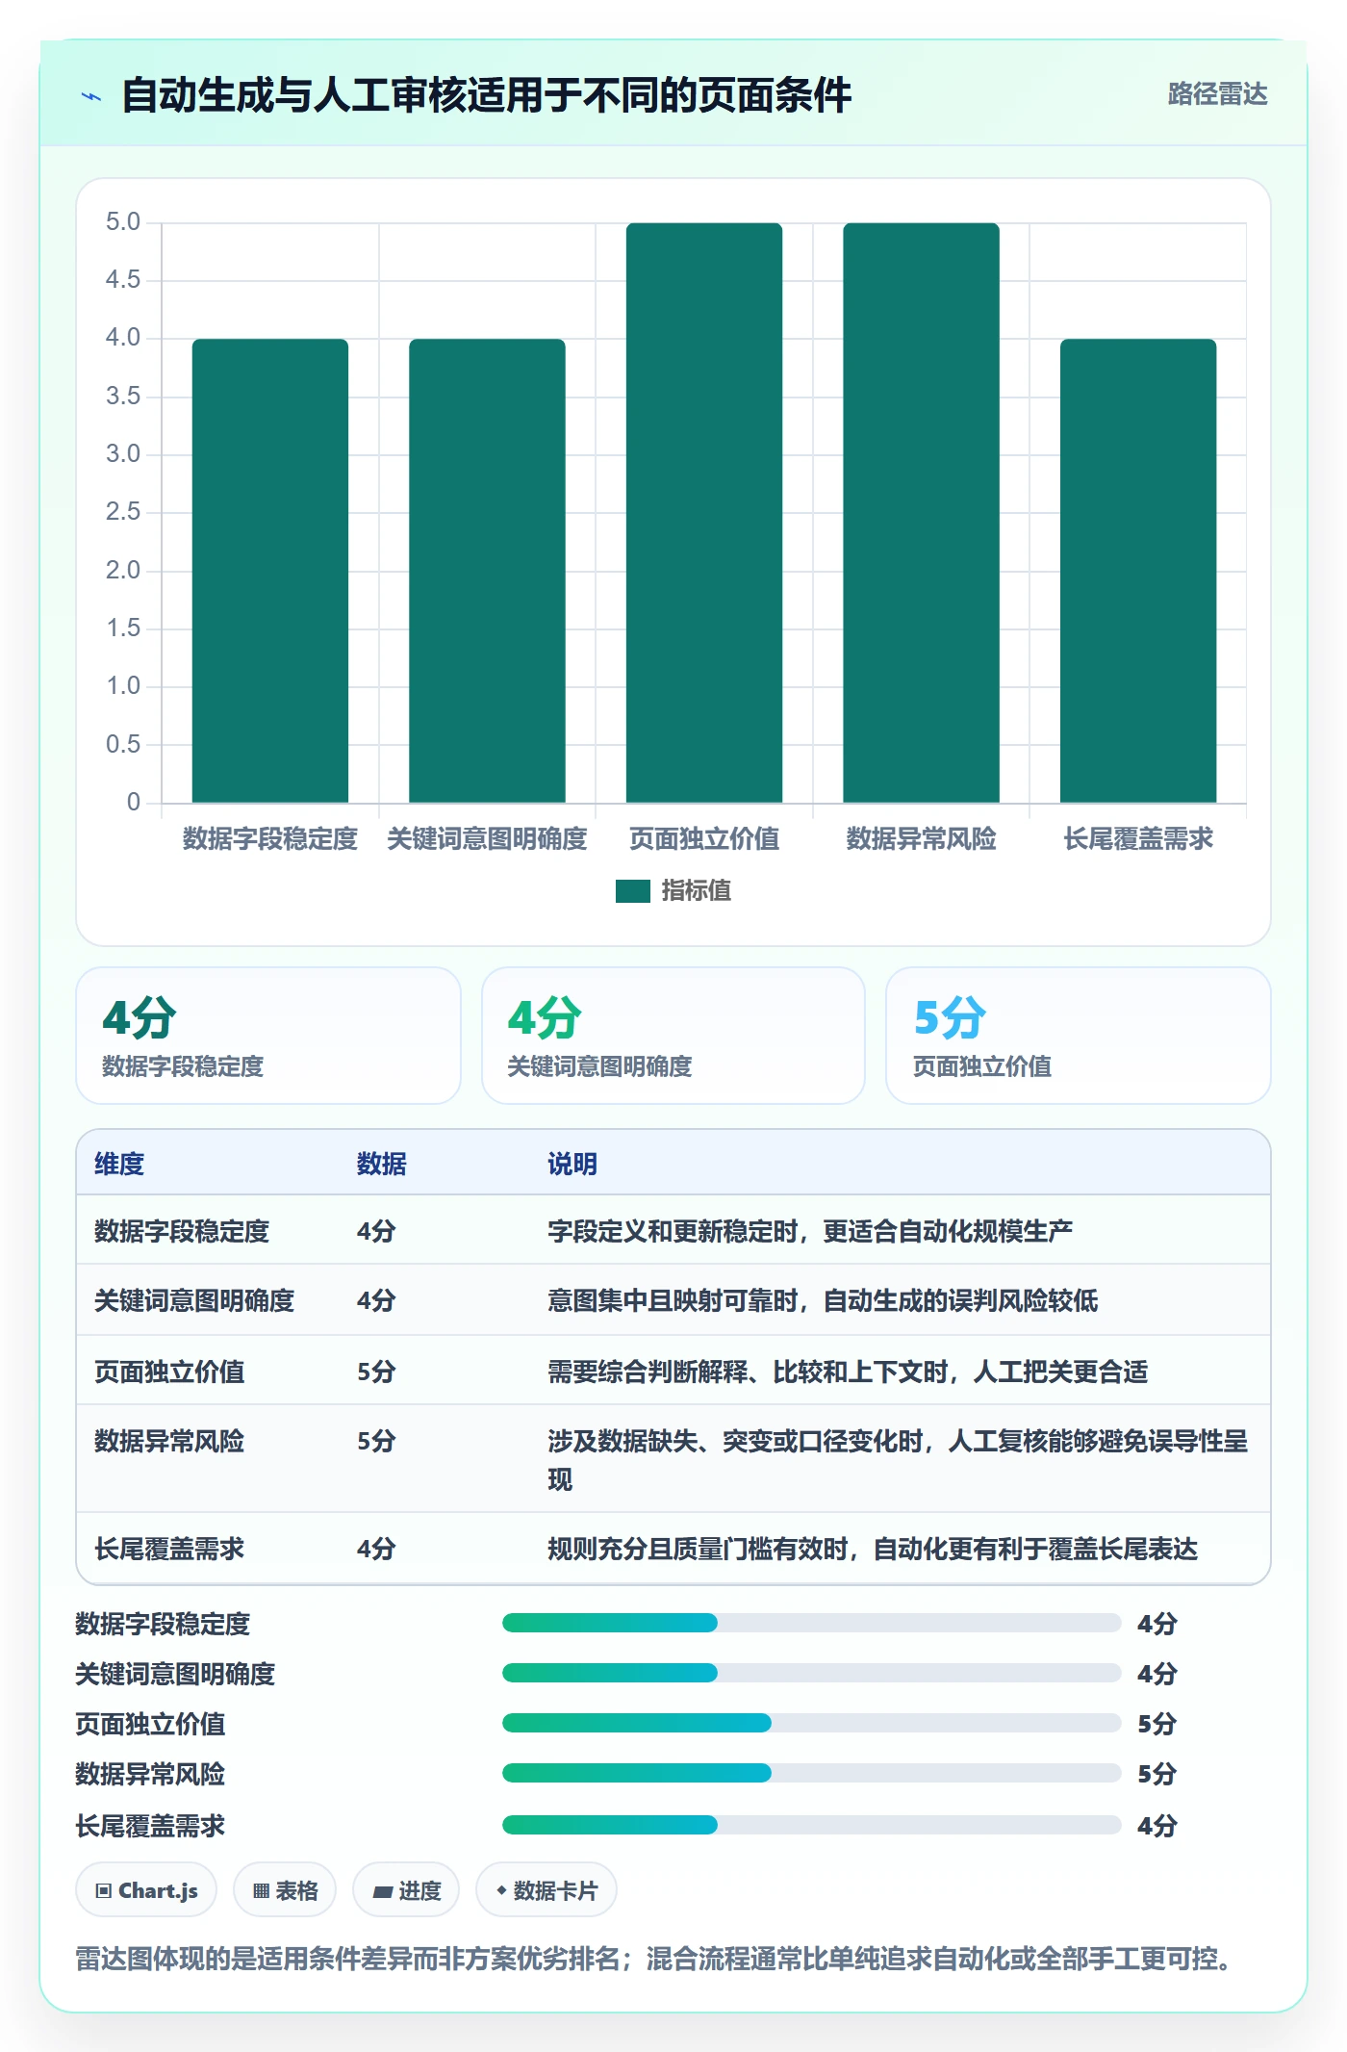The width and height of the screenshot is (1347, 2052).
Task: Open the 4分 数据字段稳定度 data card
Action: 268,1036
